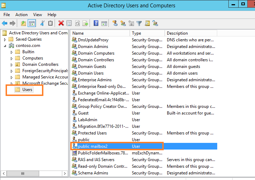Create new group with toolbar icon
This screenshot has height=180, width=255.
pos(123,23)
